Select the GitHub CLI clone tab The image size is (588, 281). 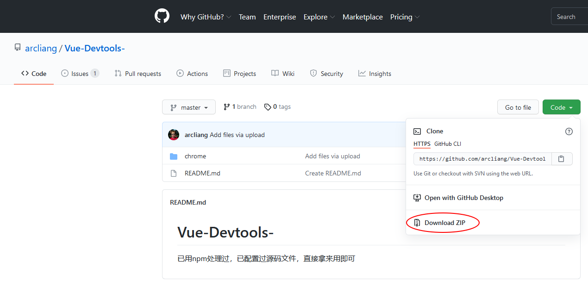pos(448,144)
